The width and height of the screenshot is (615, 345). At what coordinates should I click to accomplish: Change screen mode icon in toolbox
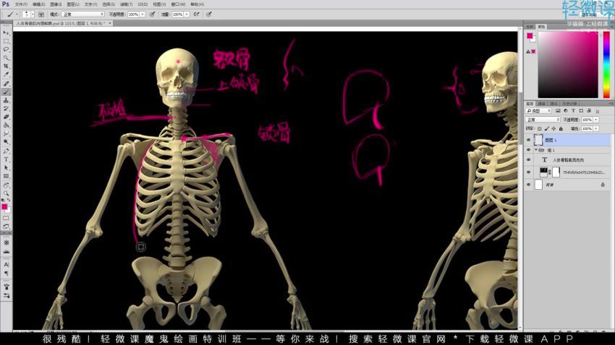click(x=6, y=227)
